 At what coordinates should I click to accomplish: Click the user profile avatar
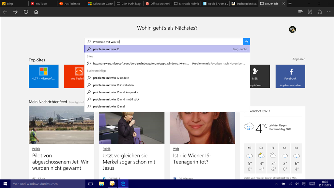292,29
